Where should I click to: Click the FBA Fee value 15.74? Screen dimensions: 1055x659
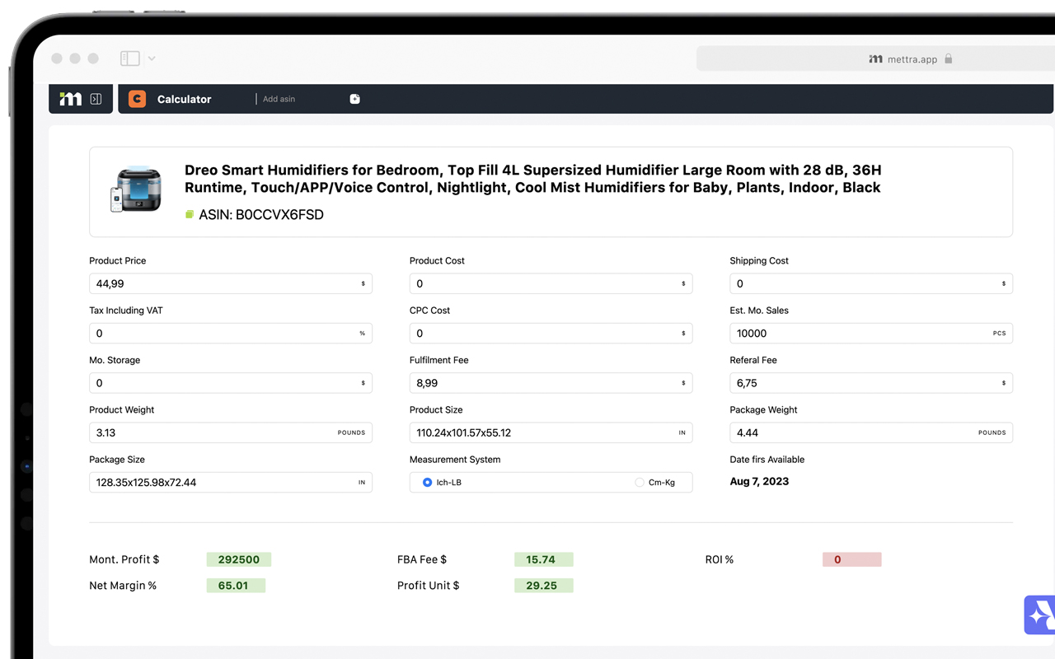pyautogui.click(x=544, y=559)
